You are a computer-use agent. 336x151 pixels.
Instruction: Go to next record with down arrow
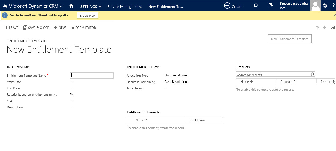click(x=325, y=28)
